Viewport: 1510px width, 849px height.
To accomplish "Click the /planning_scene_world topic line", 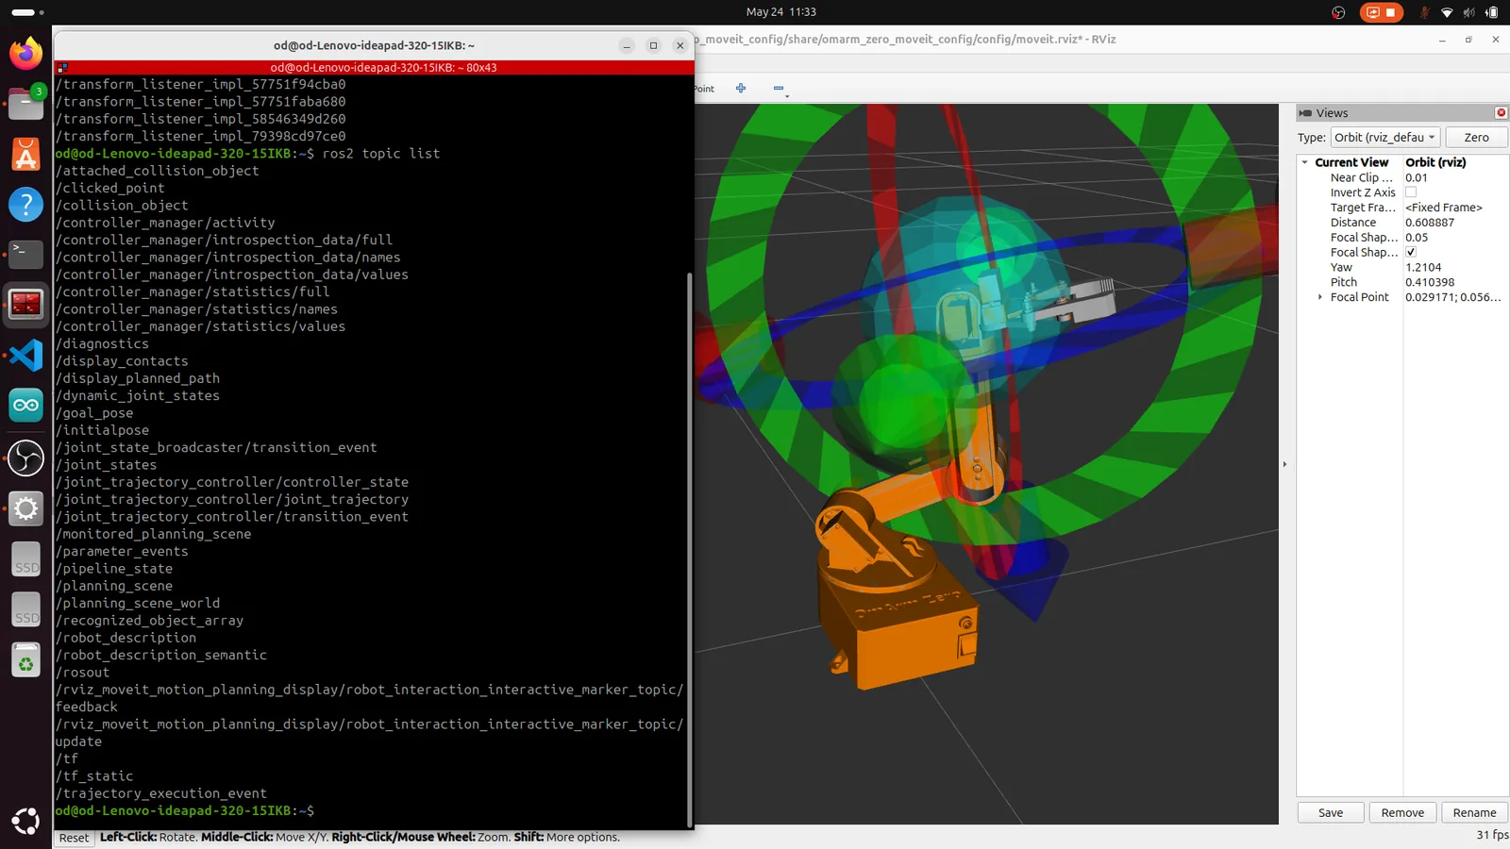I will [137, 603].
